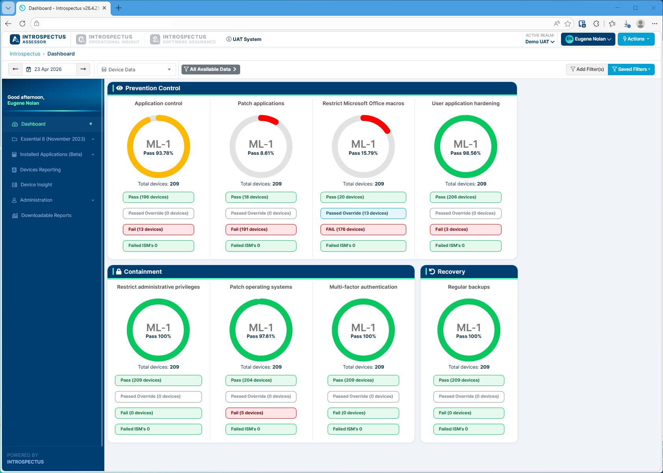Advance to next date with right arrow
Image resolution: width=663 pixels, height=473 pixels.
[x=83, y=69]
